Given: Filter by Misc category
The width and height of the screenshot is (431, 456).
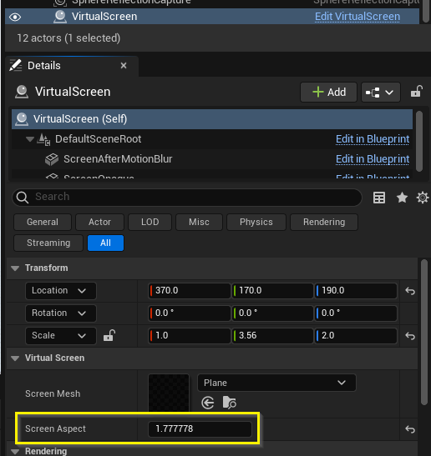Looking at the screenshot, I should tap(199, 223).
